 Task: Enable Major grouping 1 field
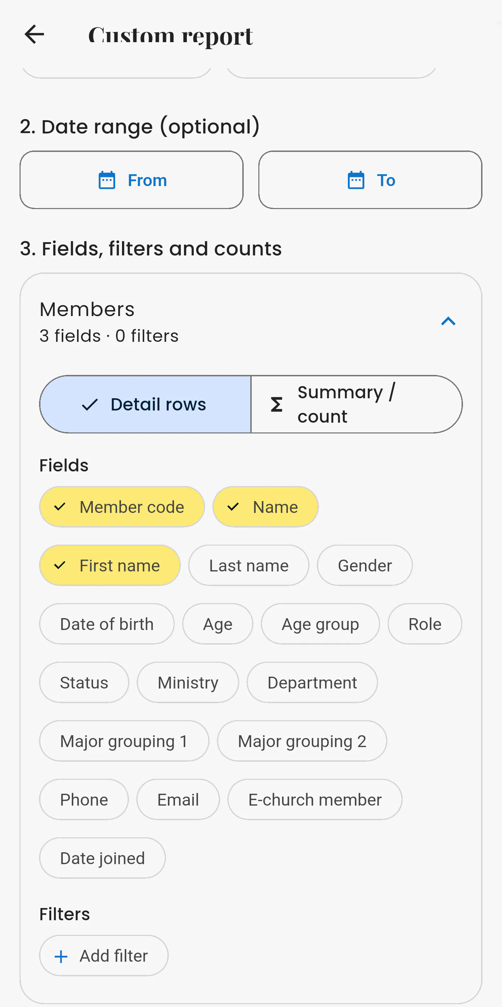pyautogui.click(x=124, y=741)
